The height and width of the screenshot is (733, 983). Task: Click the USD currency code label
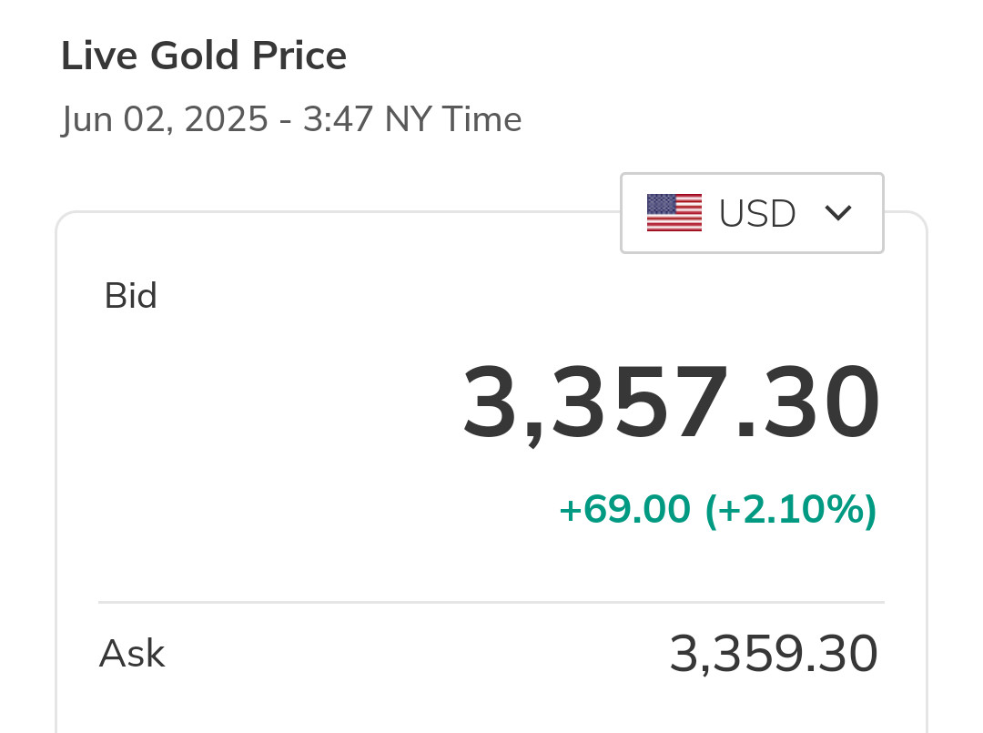[757, 214]
